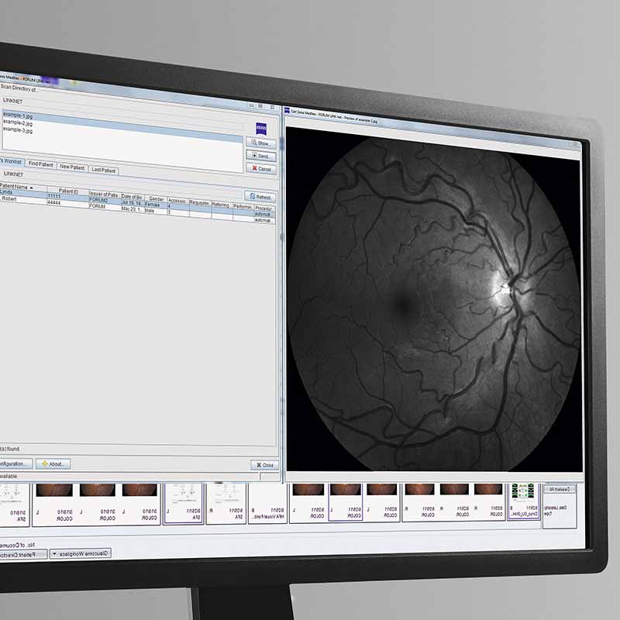Click the Close button in the worklist dialog
Image resolution: width=620 pixels, height=620 pixels.
pos(264,465)
